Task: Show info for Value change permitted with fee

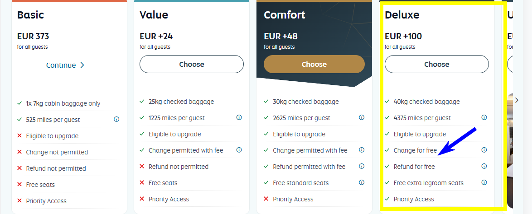Action: [x=239, y=150]
